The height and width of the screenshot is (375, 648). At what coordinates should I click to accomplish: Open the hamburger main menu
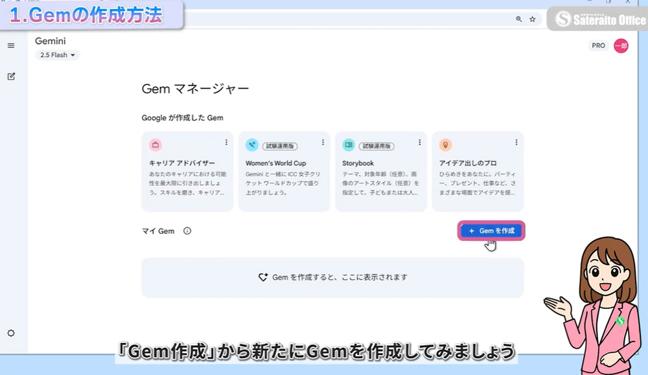11,45
